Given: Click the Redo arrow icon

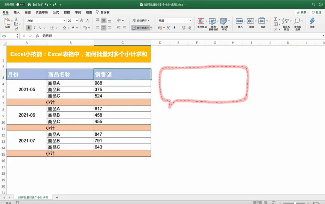Looking at the screenshot, I should [55, 4].
